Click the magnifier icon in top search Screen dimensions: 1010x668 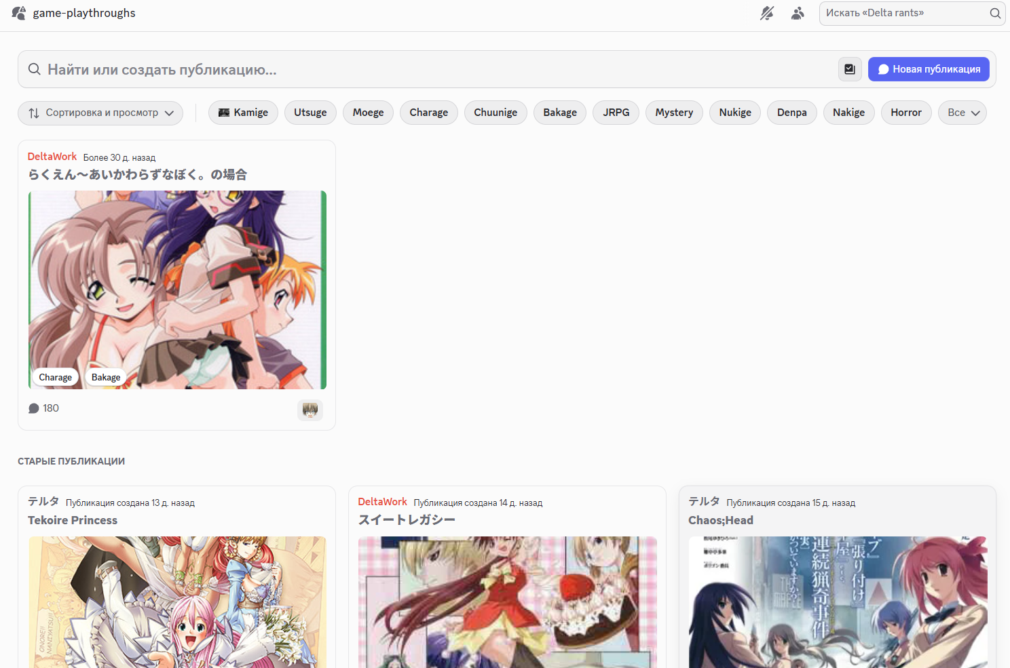pos(995,13)
